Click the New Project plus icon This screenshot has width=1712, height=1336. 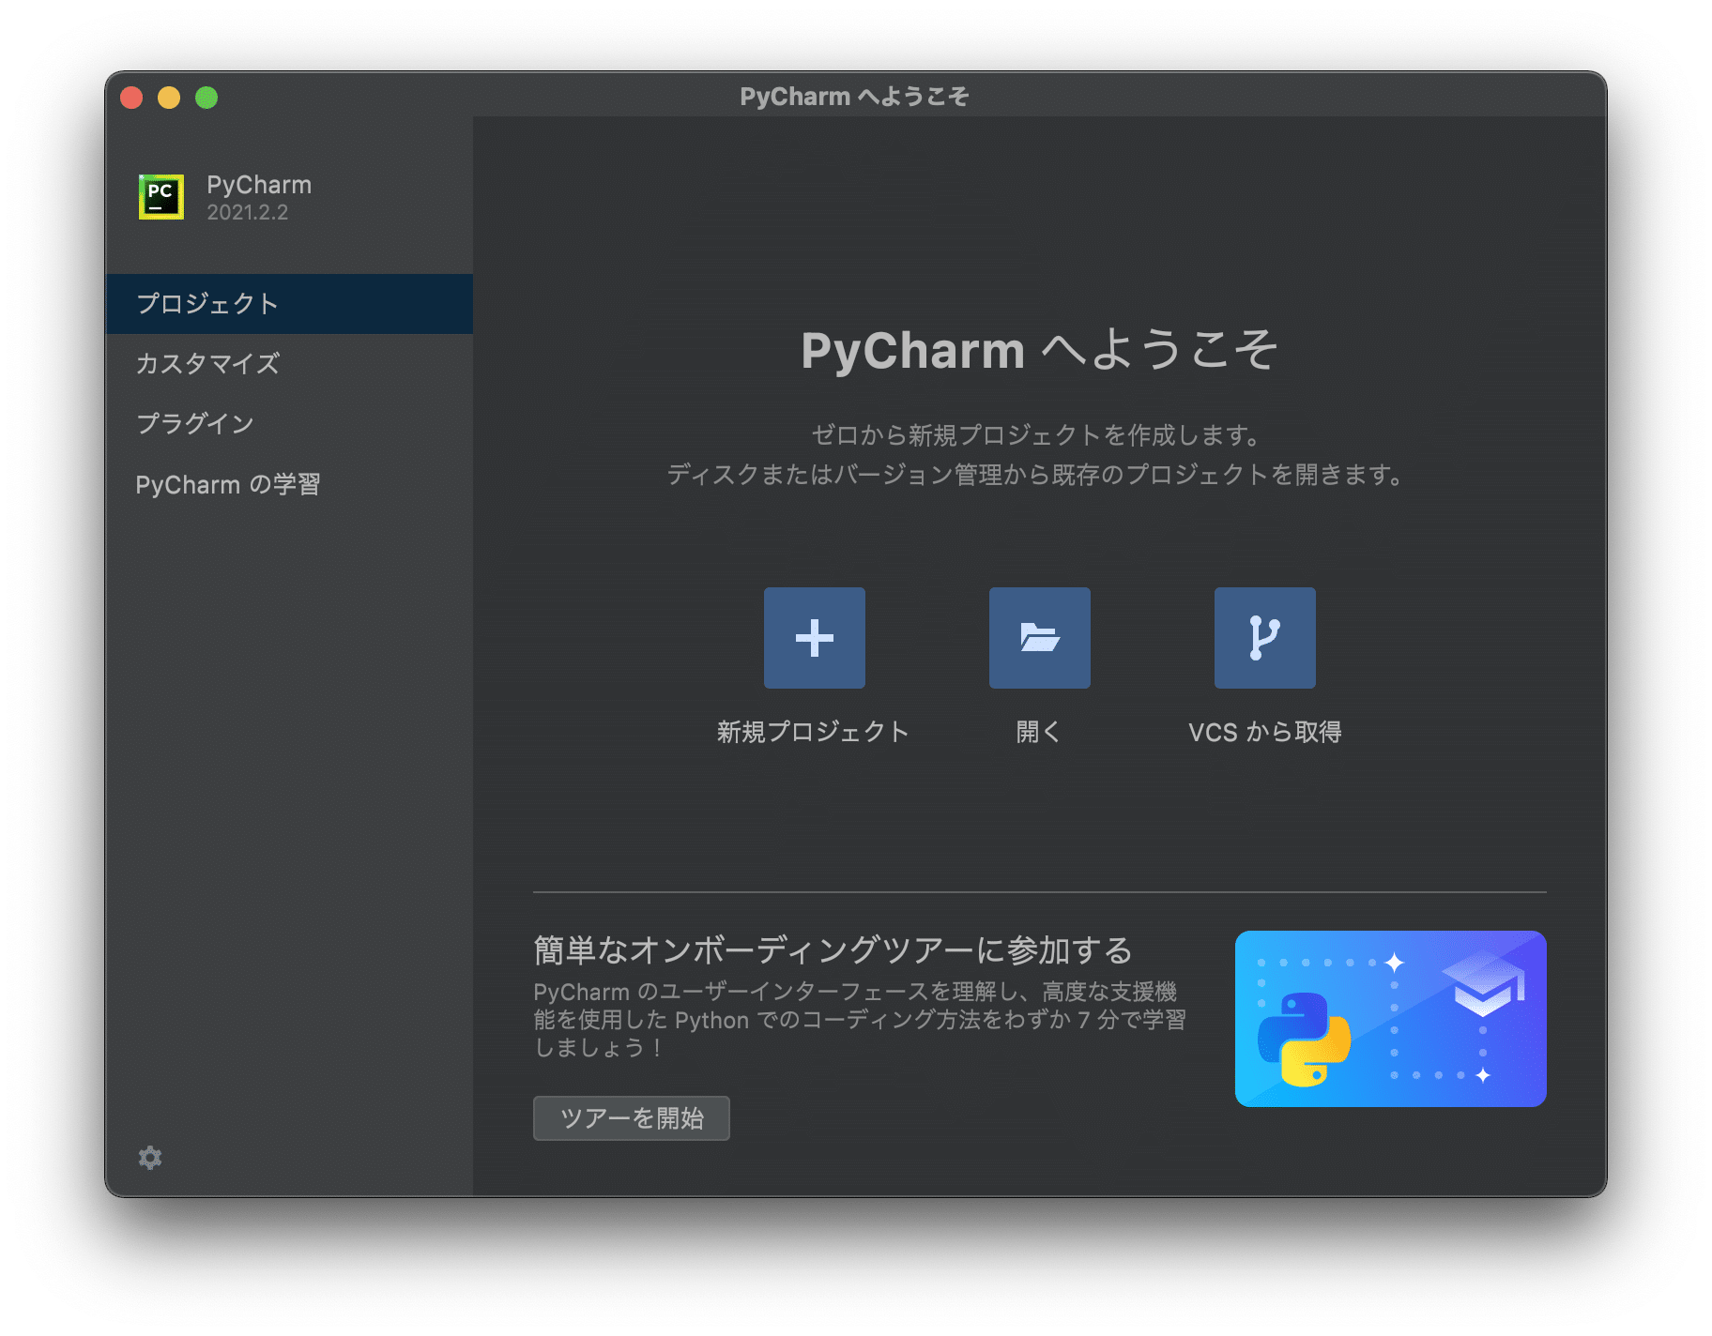coord(814,638)
